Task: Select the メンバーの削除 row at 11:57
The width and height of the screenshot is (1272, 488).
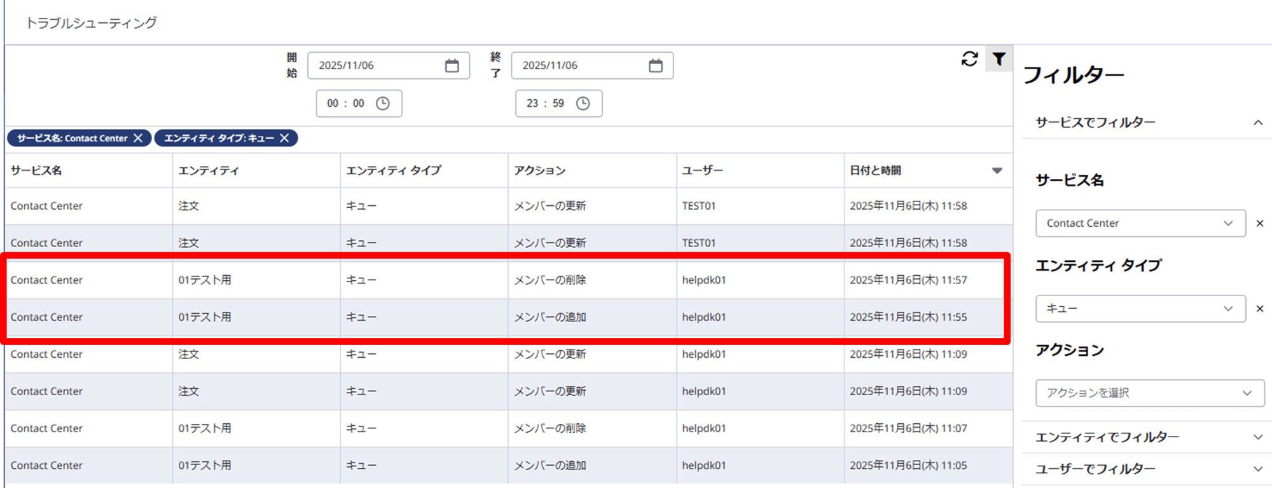Action: click(x=550, y=280)
